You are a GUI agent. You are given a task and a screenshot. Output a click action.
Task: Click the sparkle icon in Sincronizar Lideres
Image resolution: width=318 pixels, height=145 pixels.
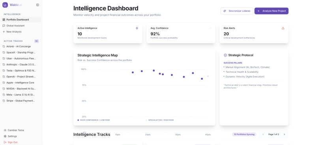225,11
